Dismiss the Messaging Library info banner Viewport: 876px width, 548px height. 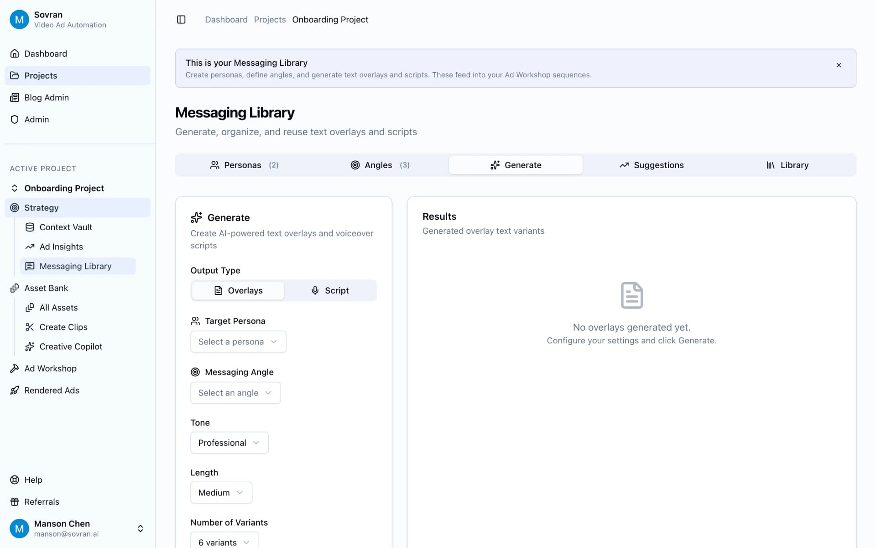coord(839,65)
